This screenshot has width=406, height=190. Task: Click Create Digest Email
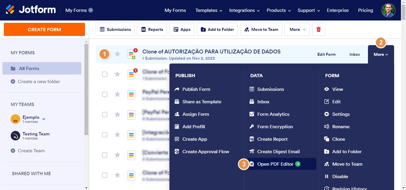pyautogui.click(x=278, y=151)
